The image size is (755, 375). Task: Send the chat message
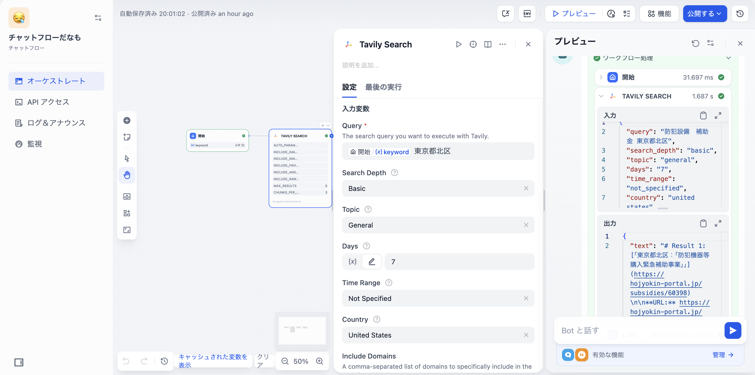(x=733, y=330)
